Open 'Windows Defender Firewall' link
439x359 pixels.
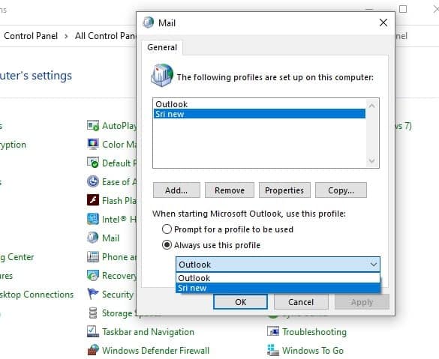tap(155, 350)
